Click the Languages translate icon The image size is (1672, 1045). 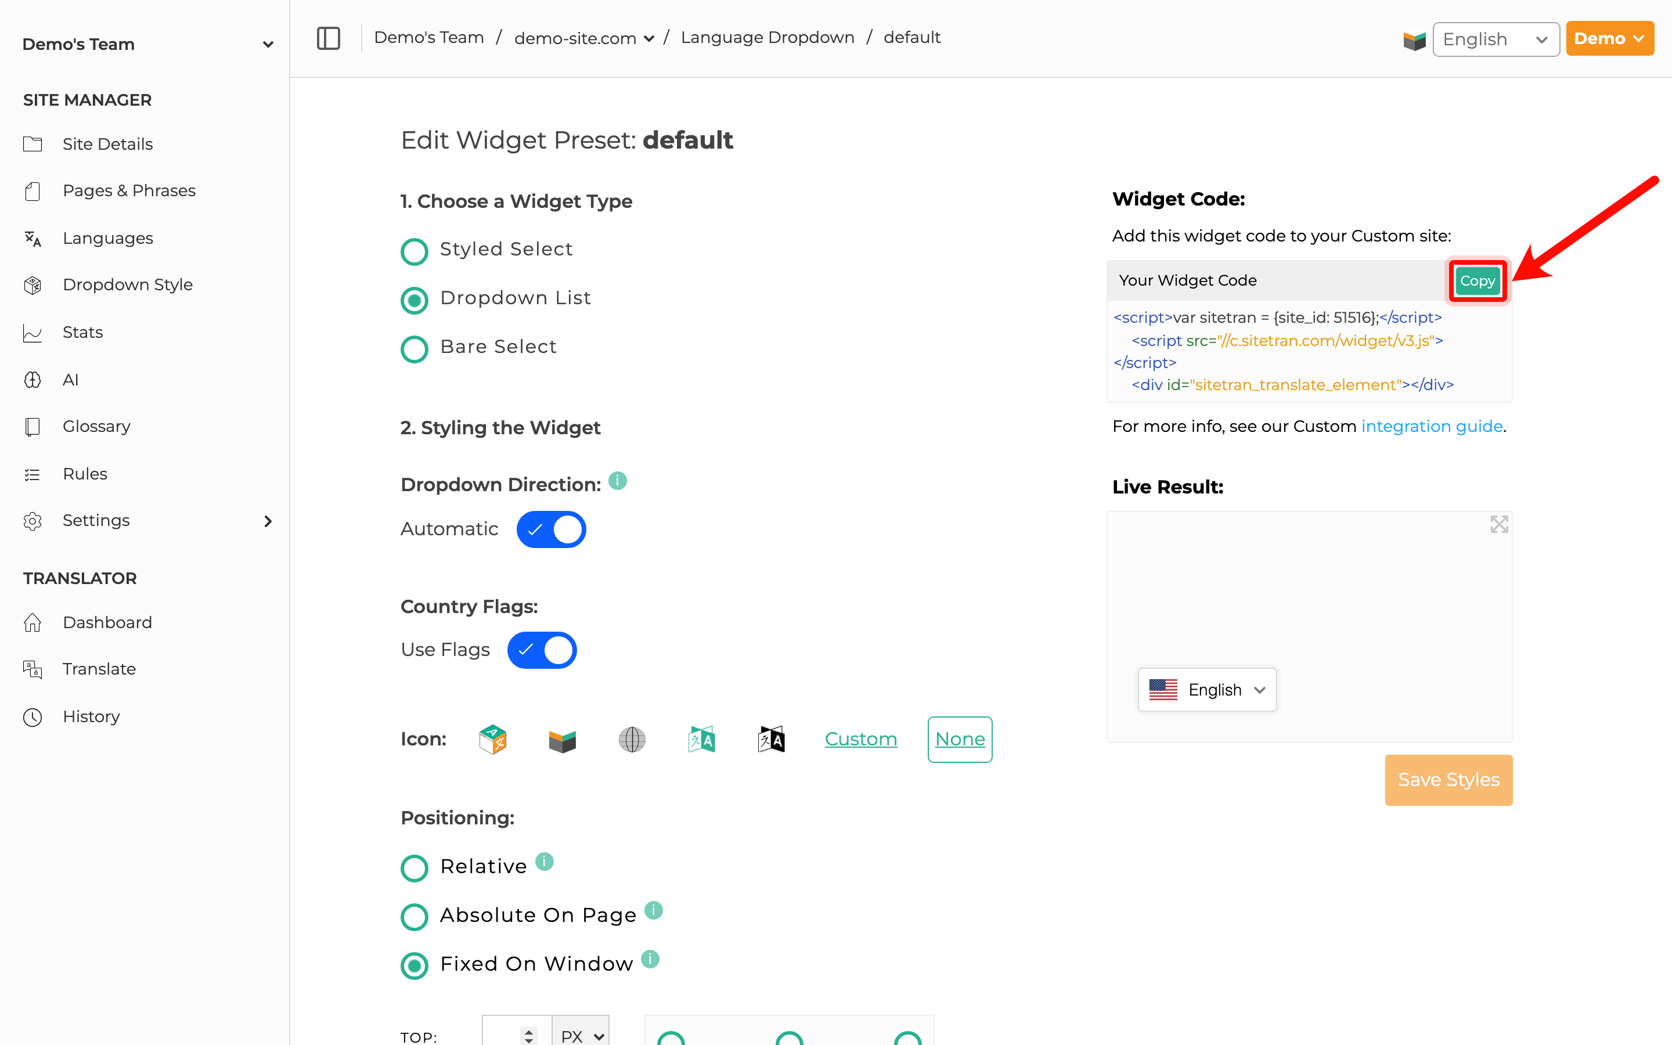[x=33, y=239]
